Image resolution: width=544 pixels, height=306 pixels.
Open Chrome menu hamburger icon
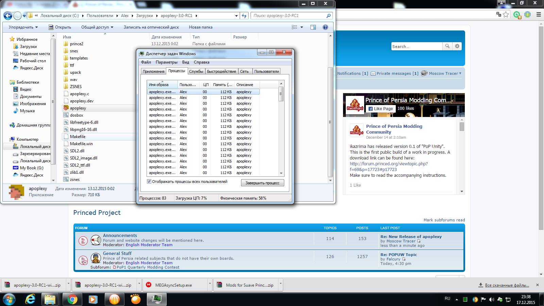[x=539, y=14]
